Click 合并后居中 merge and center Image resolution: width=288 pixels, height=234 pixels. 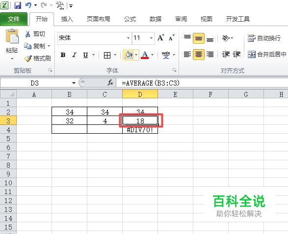tap(267, 55)
